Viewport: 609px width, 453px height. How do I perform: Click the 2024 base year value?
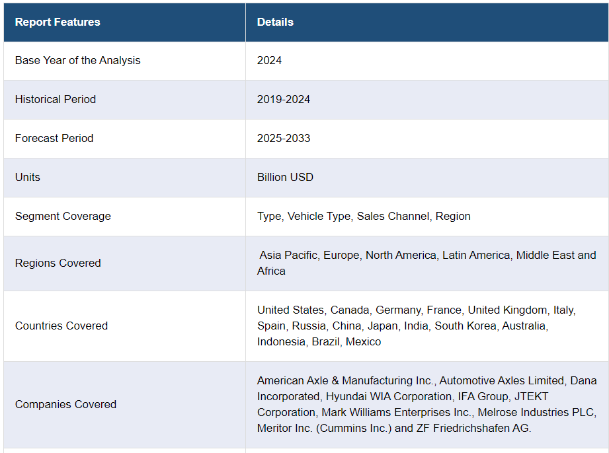[x=269, y=61]
